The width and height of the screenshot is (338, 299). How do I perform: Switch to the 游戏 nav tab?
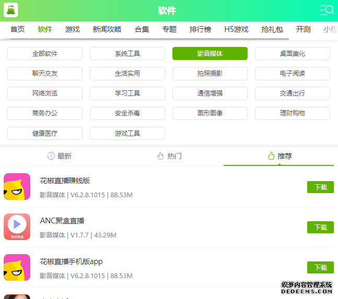73,29
